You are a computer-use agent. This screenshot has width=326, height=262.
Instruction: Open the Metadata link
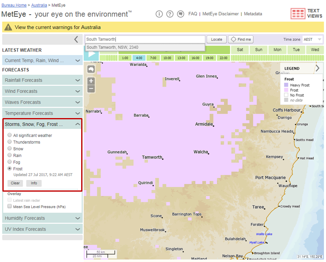(x=253, y=14)
